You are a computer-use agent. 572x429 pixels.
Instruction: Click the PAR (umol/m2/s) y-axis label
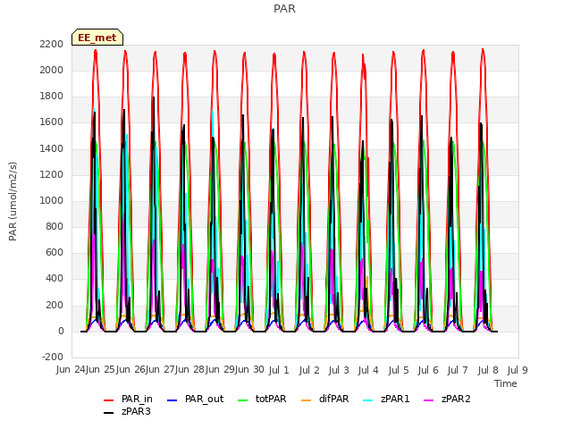click(x=13, y=201)
